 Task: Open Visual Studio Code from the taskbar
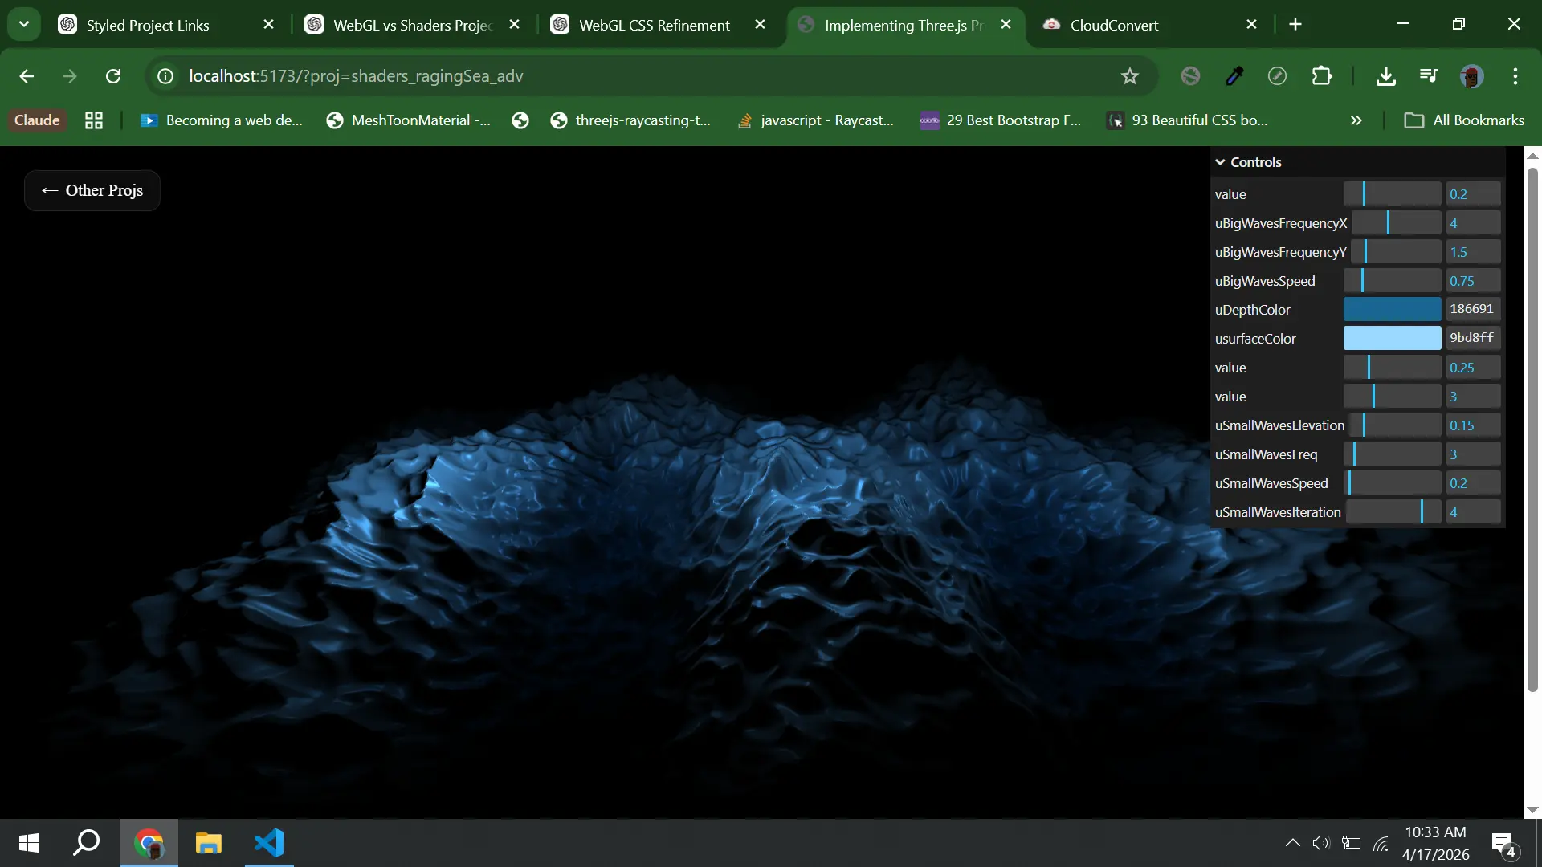(x=269, y=843)
